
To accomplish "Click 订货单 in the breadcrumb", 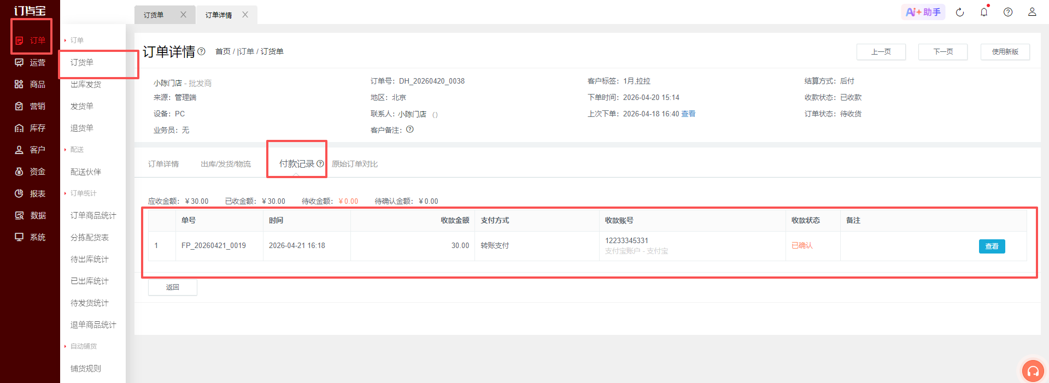I will [272, 51].
